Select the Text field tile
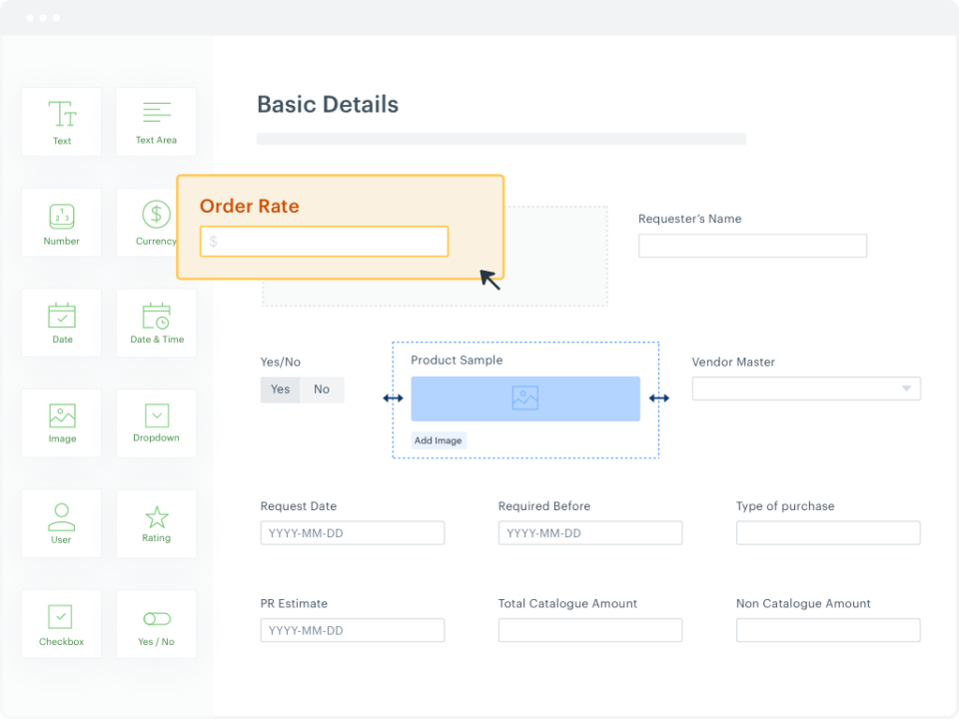The image size is (959, 719). coord(62,122)
